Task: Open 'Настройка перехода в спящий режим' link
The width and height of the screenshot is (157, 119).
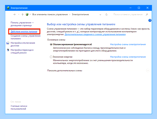Action: (22, 51)
